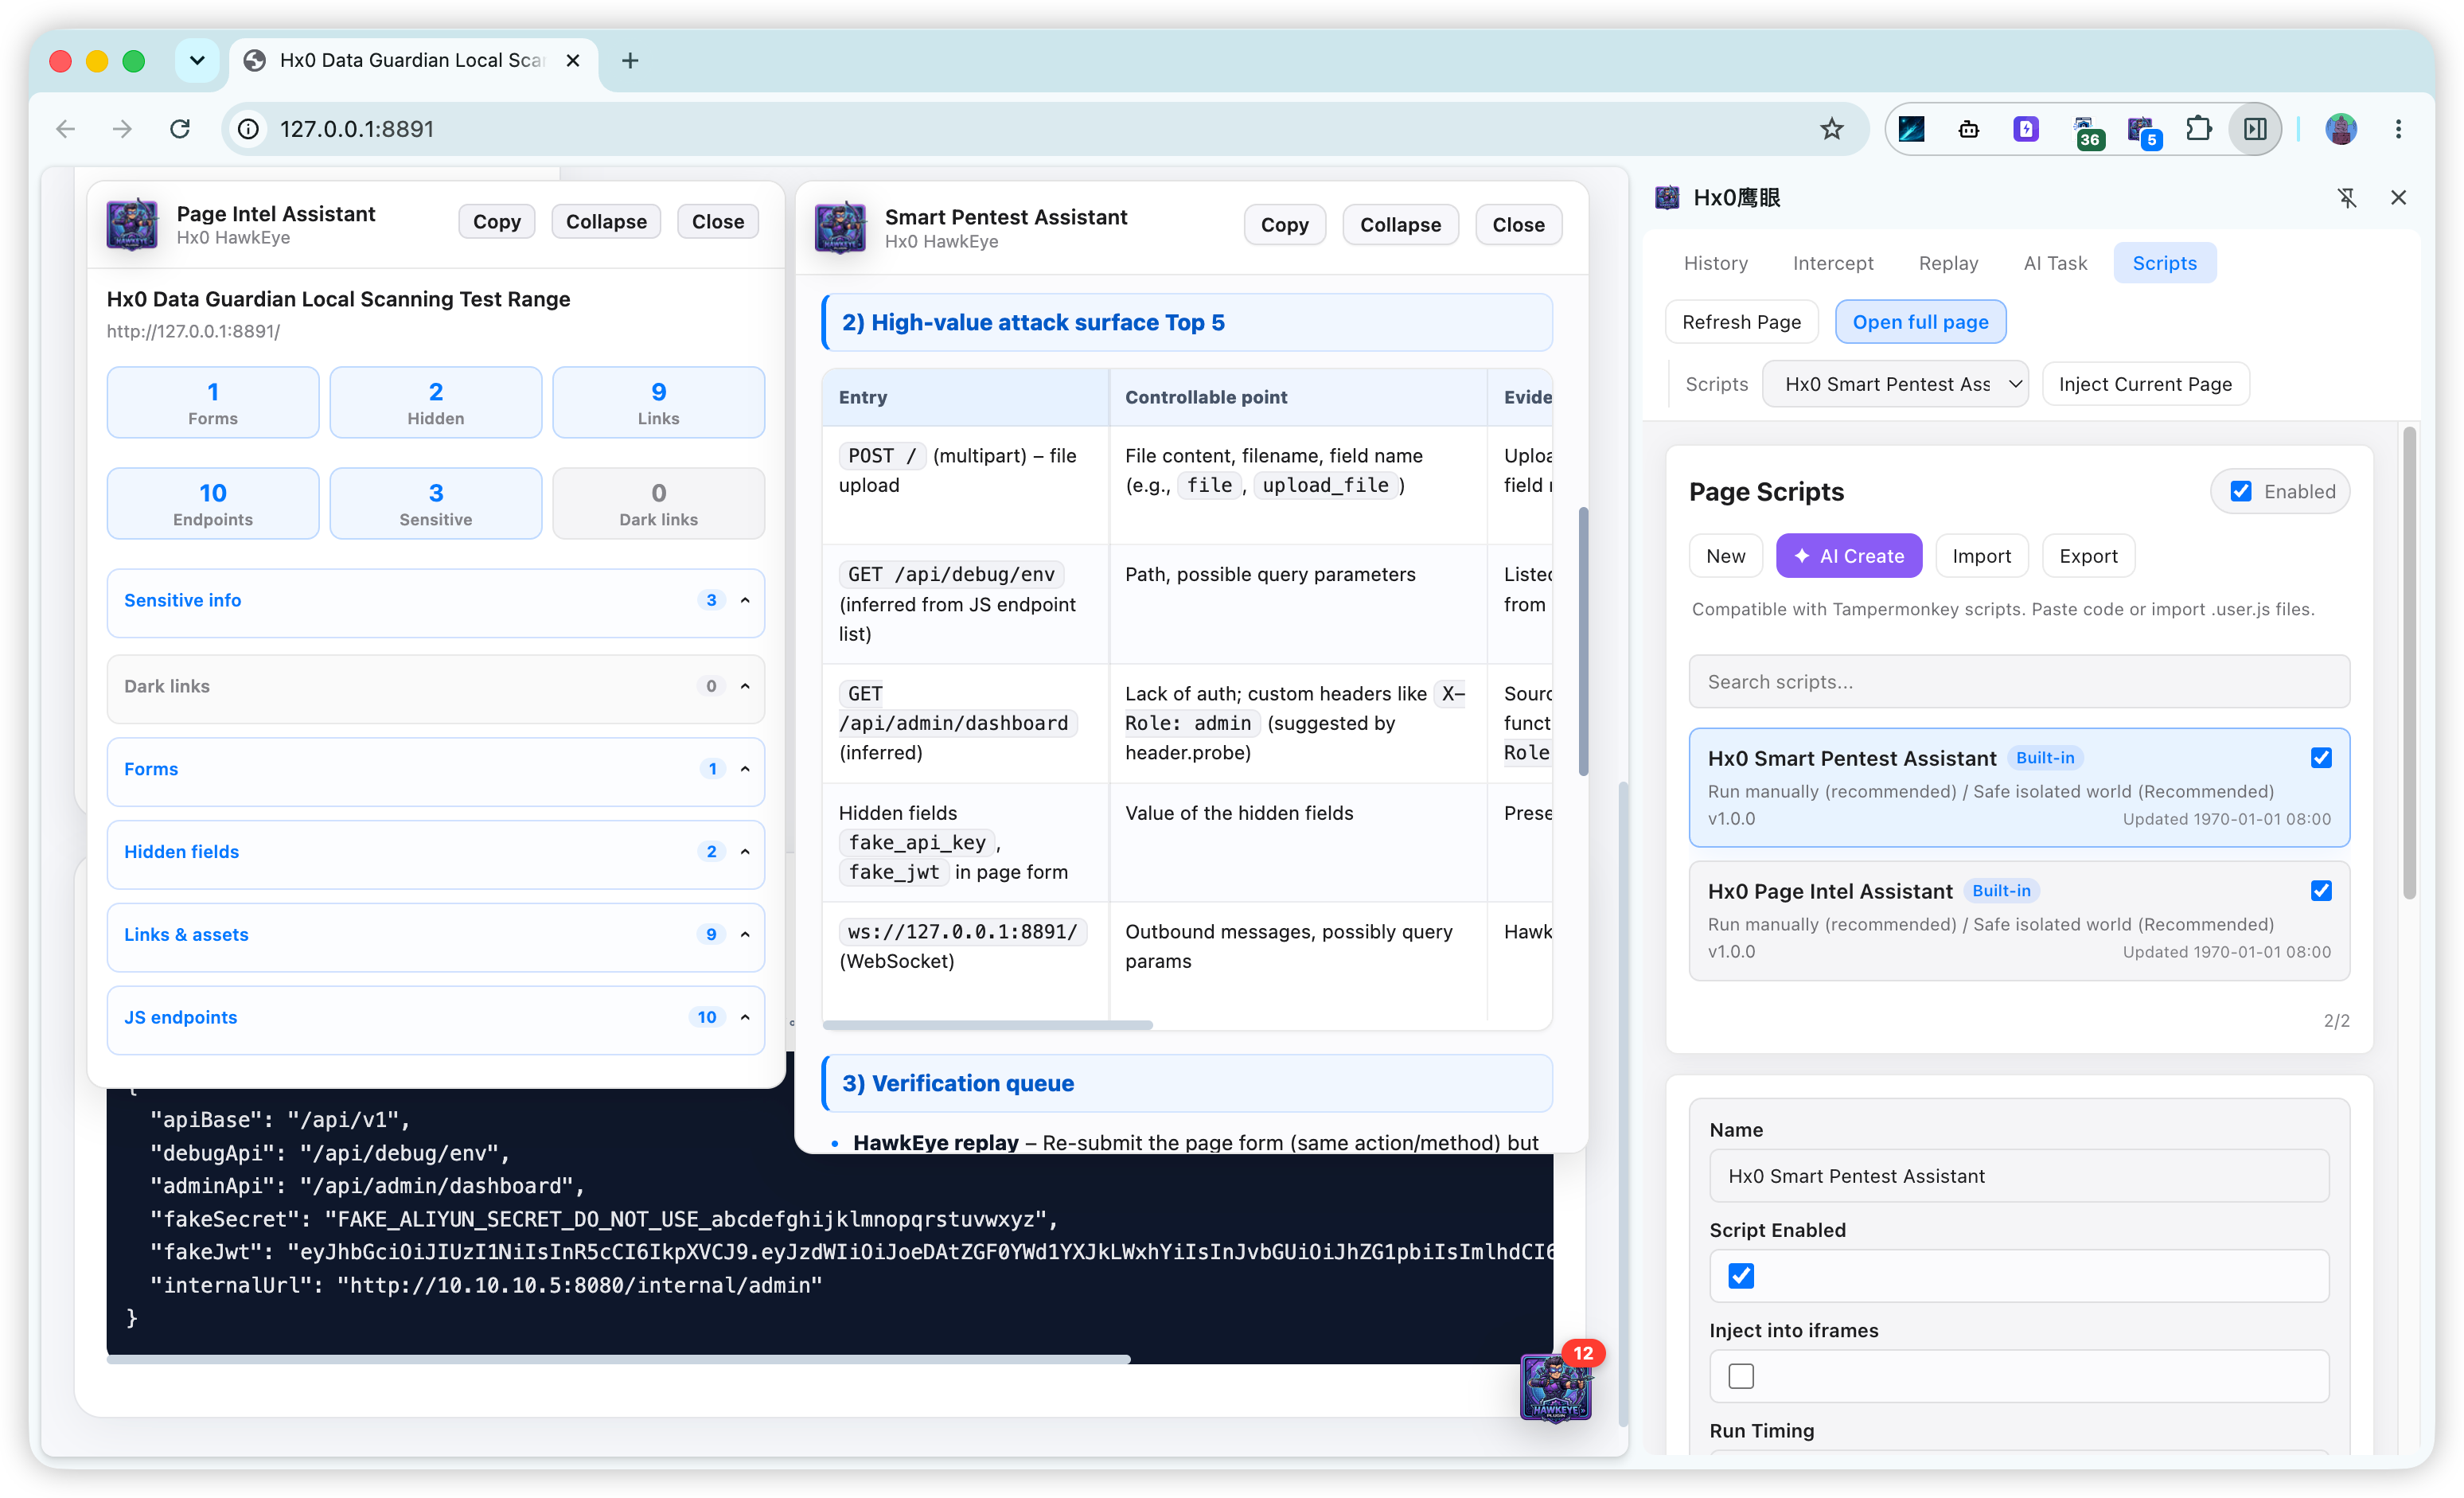Screen dimensions: 2464x1498
Task: Expand the Dark links section
Action: pyautogui.click(x=745, y=686)
